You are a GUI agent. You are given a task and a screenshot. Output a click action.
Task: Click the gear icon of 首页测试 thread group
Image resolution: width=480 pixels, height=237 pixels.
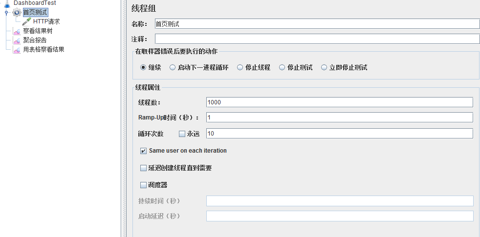(x=17, y=13)
